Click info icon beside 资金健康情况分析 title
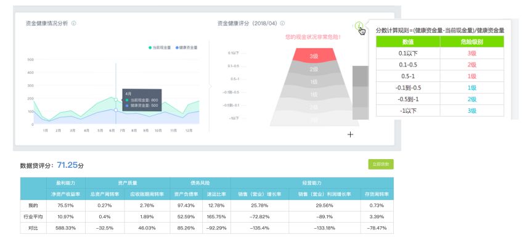The height and width of the screenshot is (243, 522). (74, 23)
